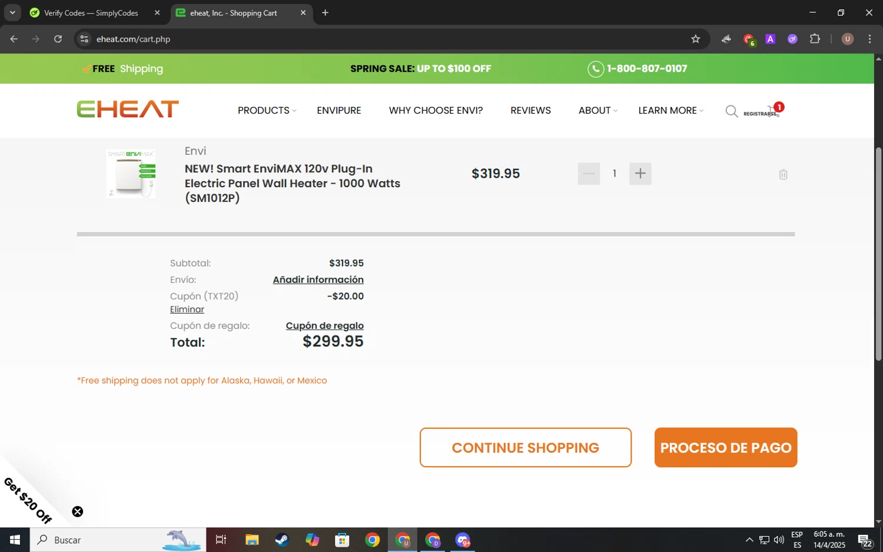Open the Chrome profile avatar

tap(848, 39)
